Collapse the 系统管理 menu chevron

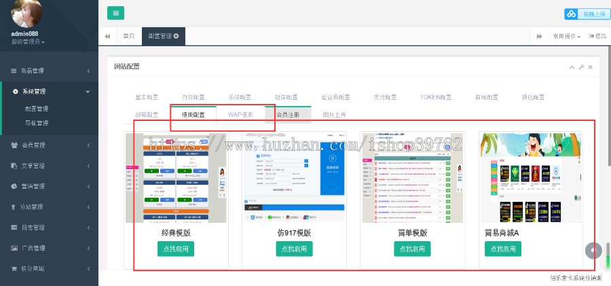click(88, 92)
